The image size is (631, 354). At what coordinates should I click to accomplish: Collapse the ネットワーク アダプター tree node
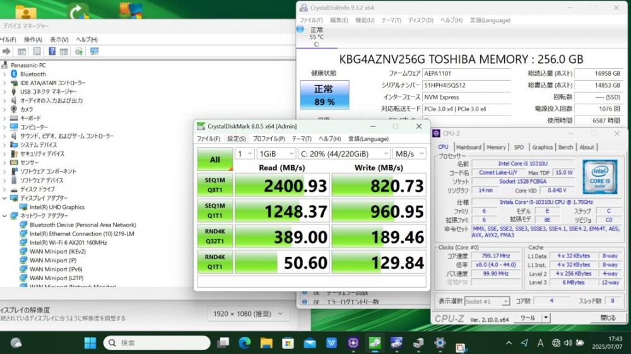coord(4,216)
